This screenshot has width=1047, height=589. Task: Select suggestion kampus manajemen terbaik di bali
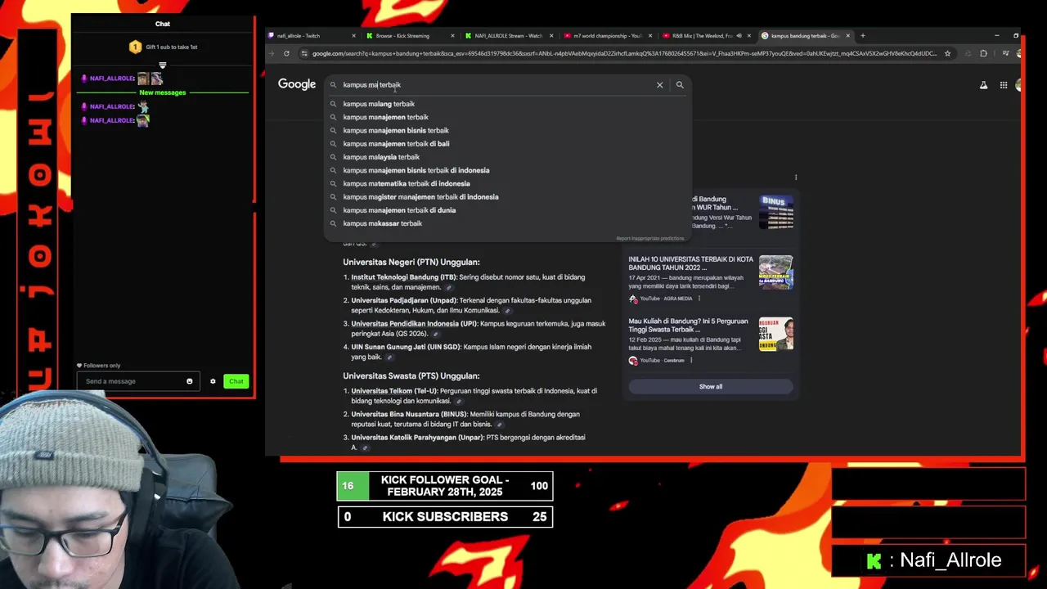point(509,144)
